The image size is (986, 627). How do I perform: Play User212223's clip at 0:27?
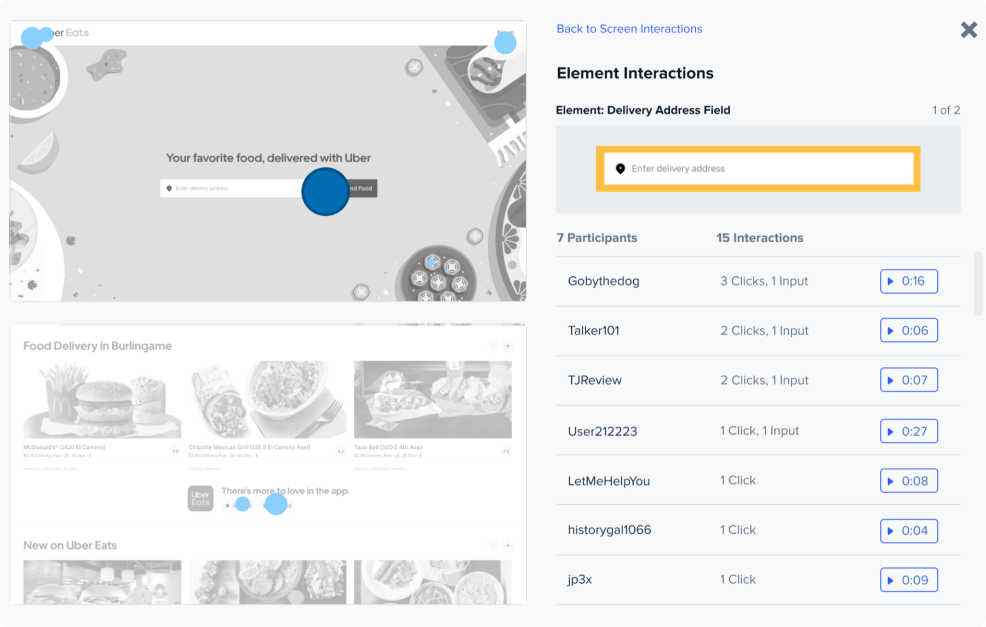pyautogui.click(x=909, y=431)
